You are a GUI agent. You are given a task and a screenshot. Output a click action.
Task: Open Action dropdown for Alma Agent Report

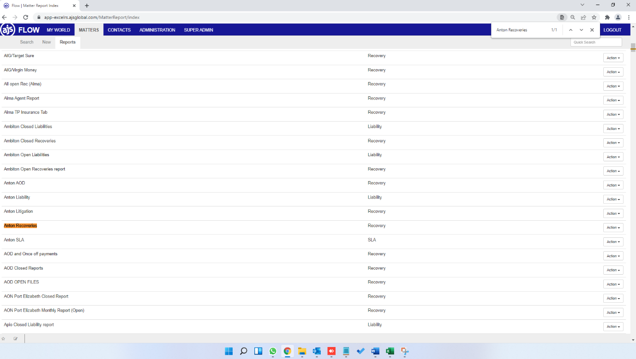click(x=613, y=100)
